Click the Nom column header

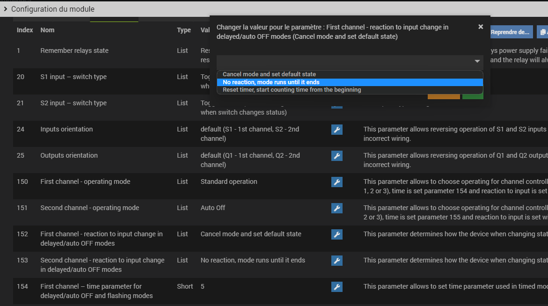click(47, 30)
